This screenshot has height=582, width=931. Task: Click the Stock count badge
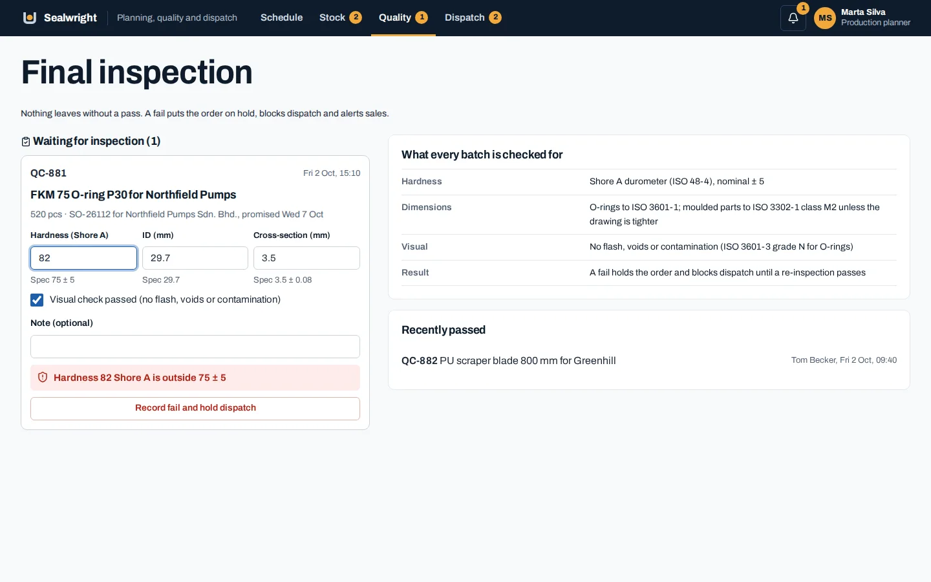pyautogui.click(x=356, y=17)
